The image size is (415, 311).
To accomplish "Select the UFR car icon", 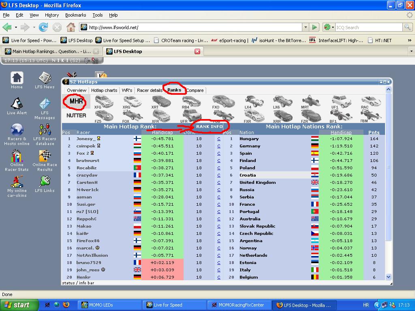I will point(191,116).
